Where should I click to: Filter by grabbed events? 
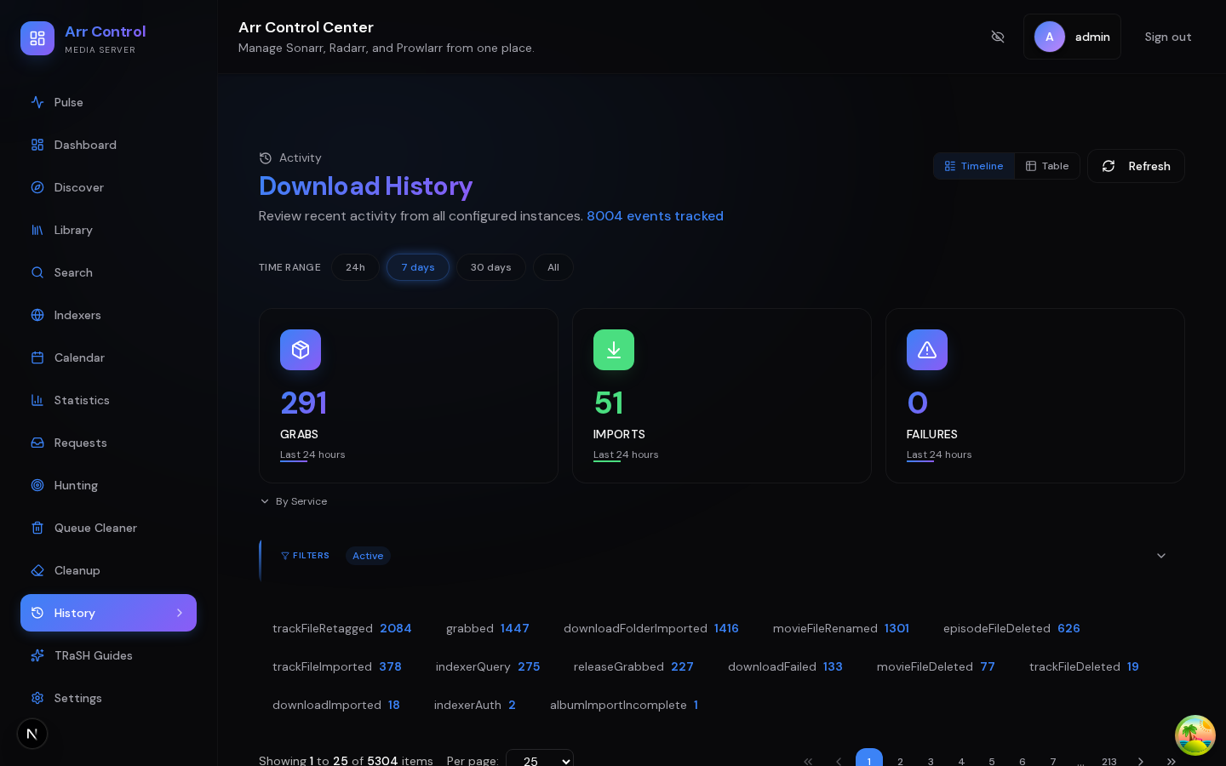point(488,628)
